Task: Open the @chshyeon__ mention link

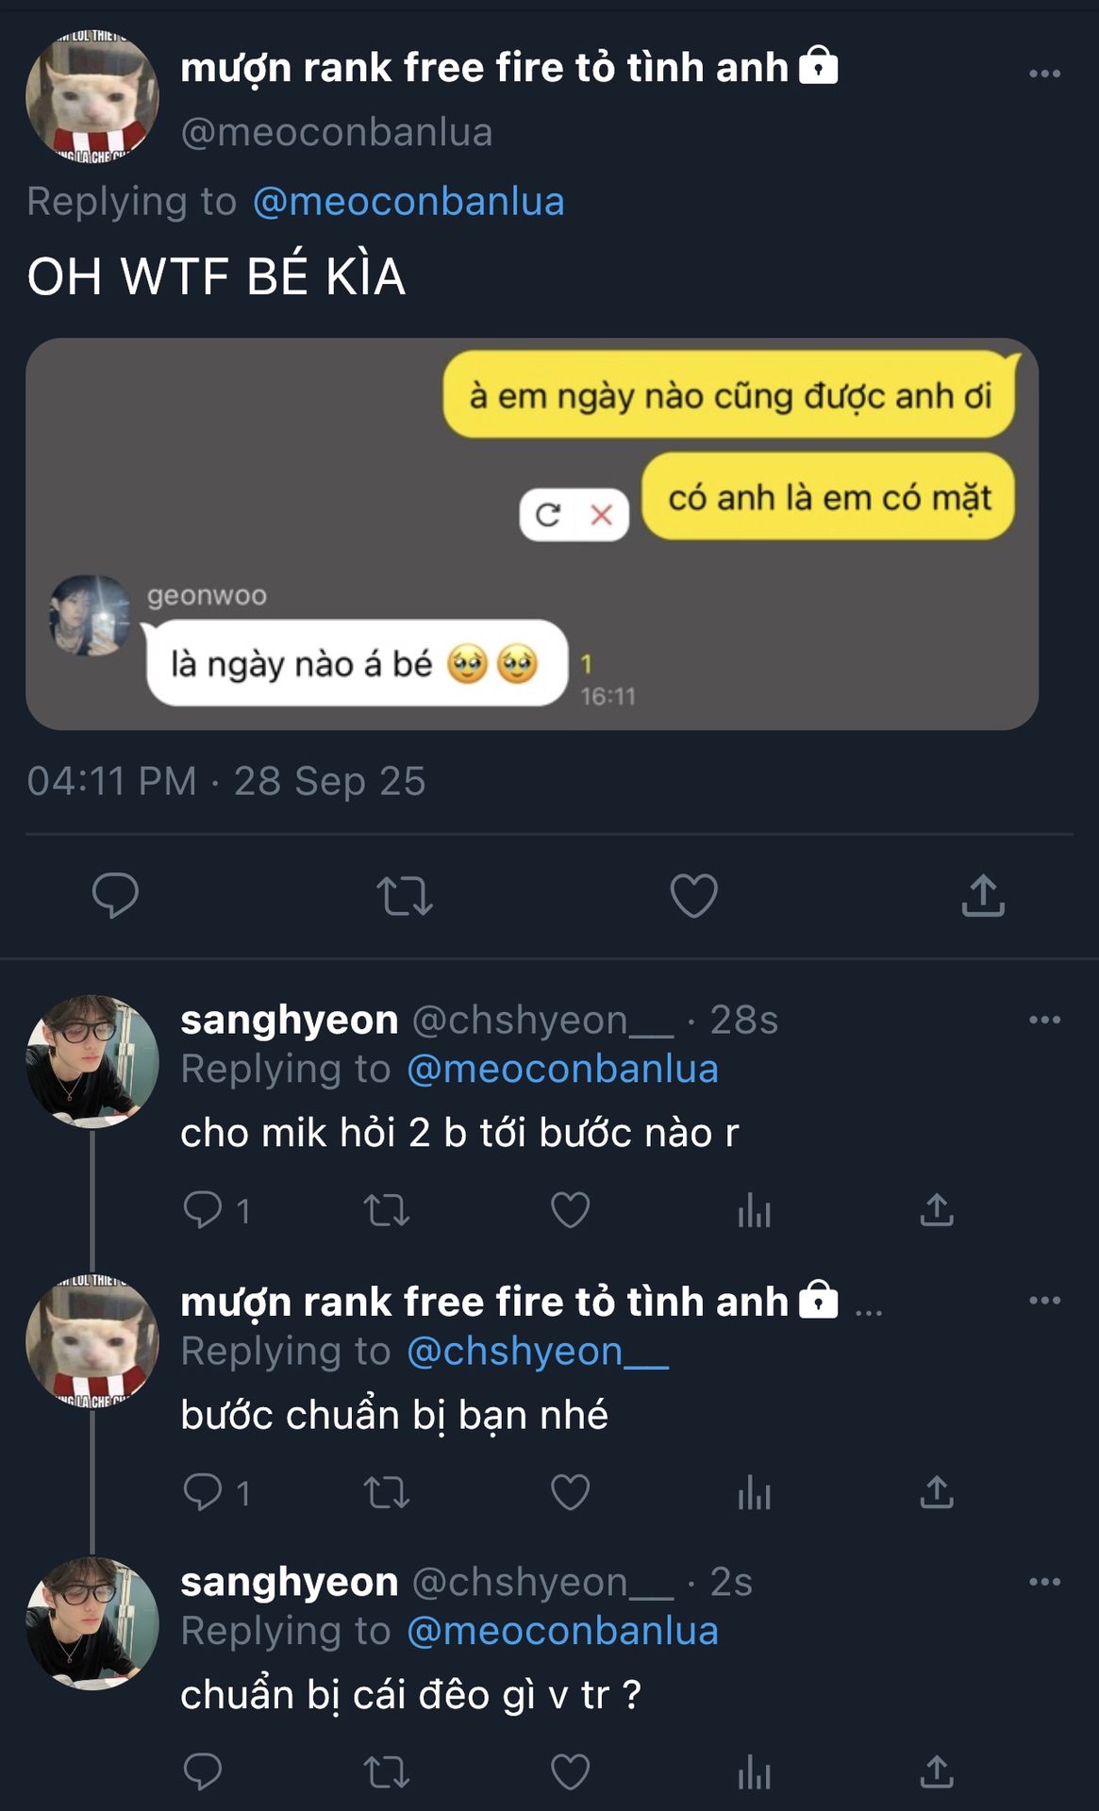Action: pos(538,1352)
